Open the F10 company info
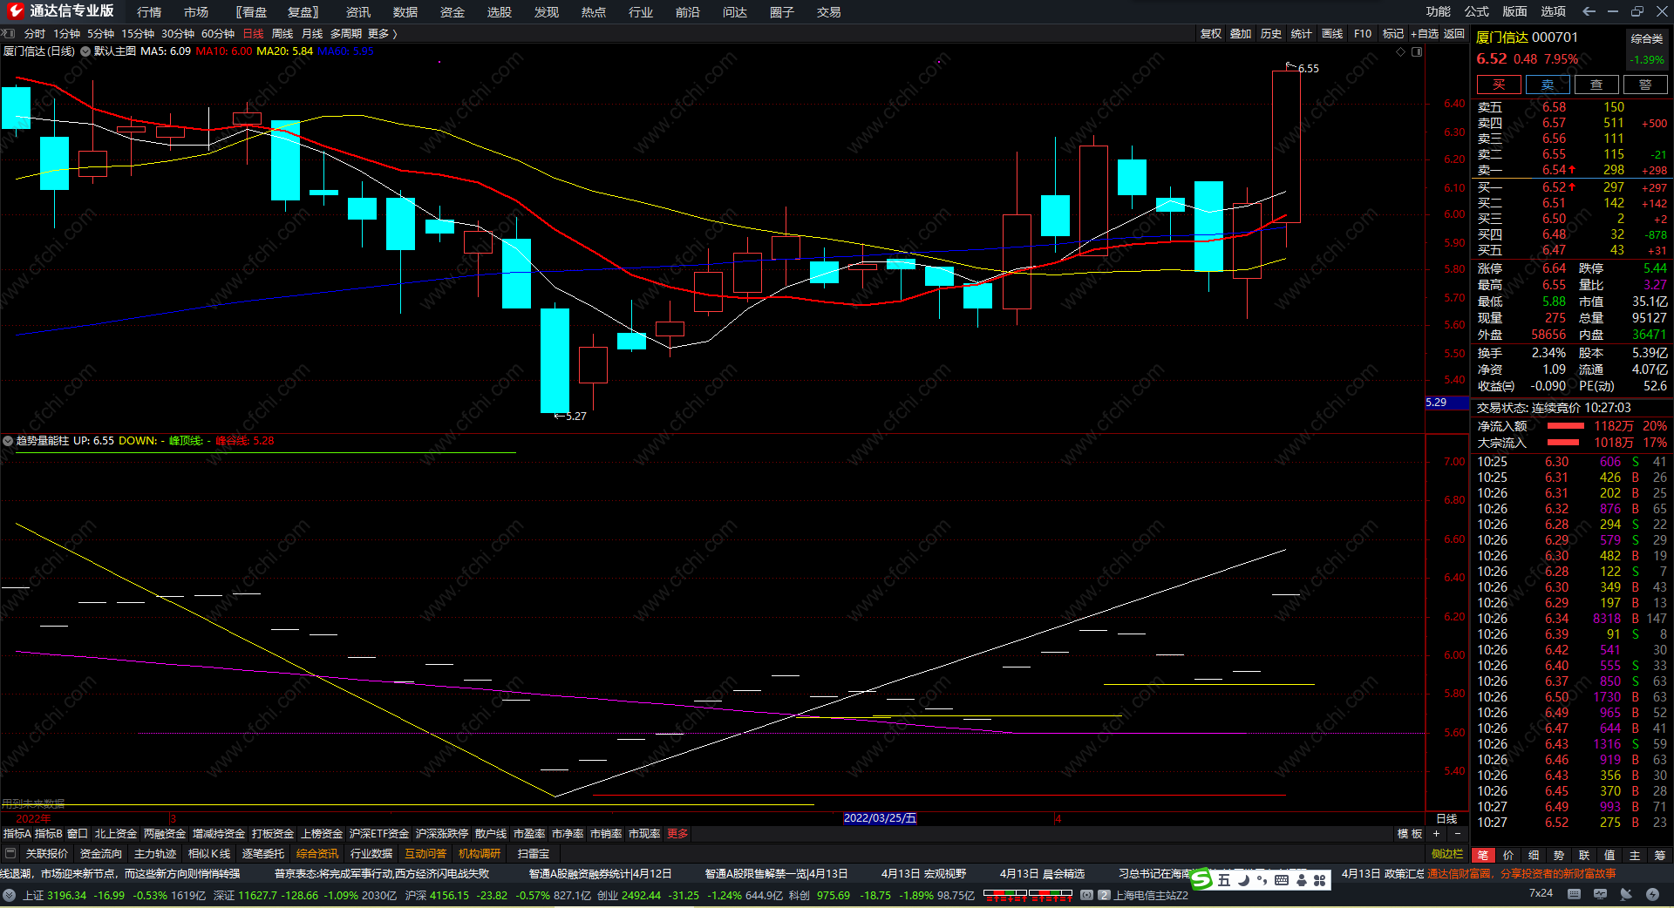The height and width of the screenshot is (908, 1674). coord(1363,34)
